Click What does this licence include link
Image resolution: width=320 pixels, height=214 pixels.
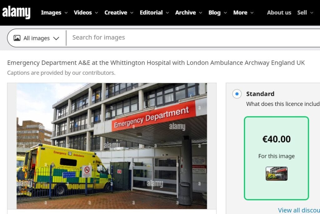[x=283, y=104]
